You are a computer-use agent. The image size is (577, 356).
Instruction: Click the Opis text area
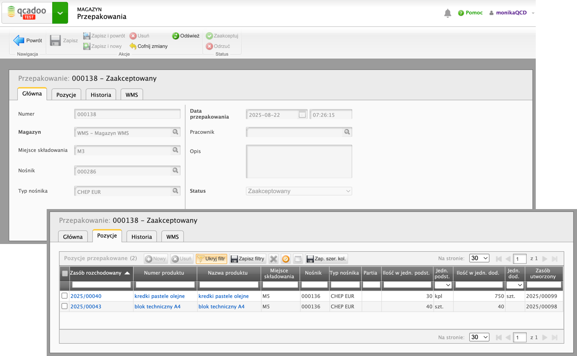(299, 161)
